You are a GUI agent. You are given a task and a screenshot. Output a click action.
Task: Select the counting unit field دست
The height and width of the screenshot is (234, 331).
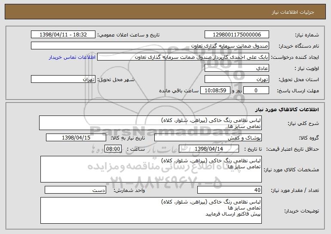coord(75,190)
